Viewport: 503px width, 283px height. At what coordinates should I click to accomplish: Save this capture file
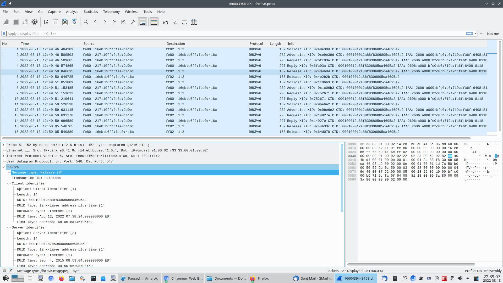(x=56, y=22)
